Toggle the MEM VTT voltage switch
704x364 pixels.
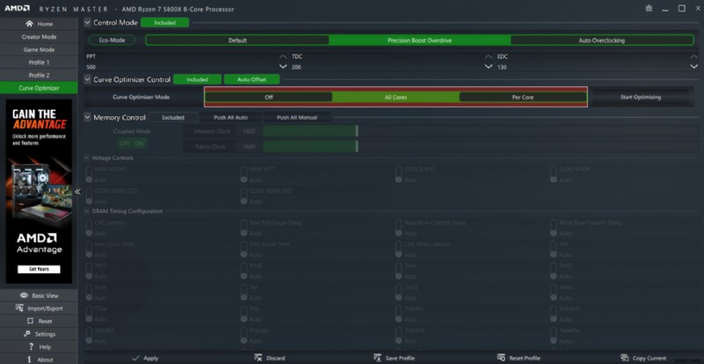pyautogui.click(x=244, y=175)
